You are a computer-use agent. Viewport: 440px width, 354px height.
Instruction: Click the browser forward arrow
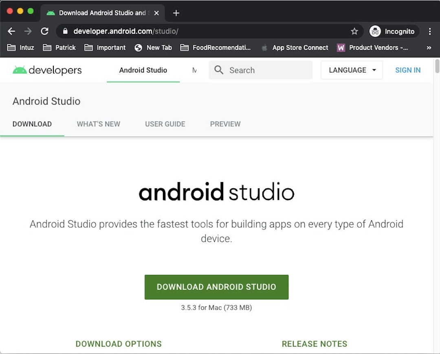point(28,31)
